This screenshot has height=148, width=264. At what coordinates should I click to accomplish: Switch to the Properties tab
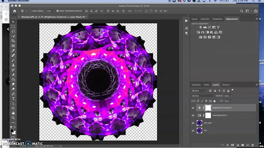click(217, 19)
